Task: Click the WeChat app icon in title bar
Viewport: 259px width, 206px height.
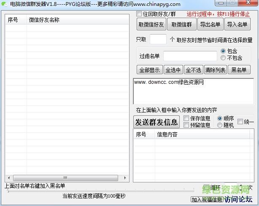Action: pos(4,4)
